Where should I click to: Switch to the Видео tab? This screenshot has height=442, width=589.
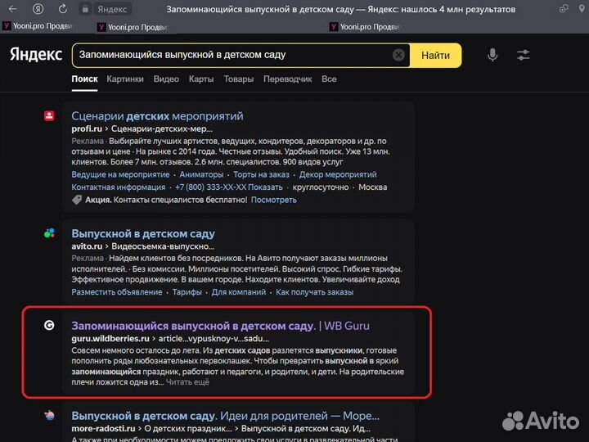[166, 79]
